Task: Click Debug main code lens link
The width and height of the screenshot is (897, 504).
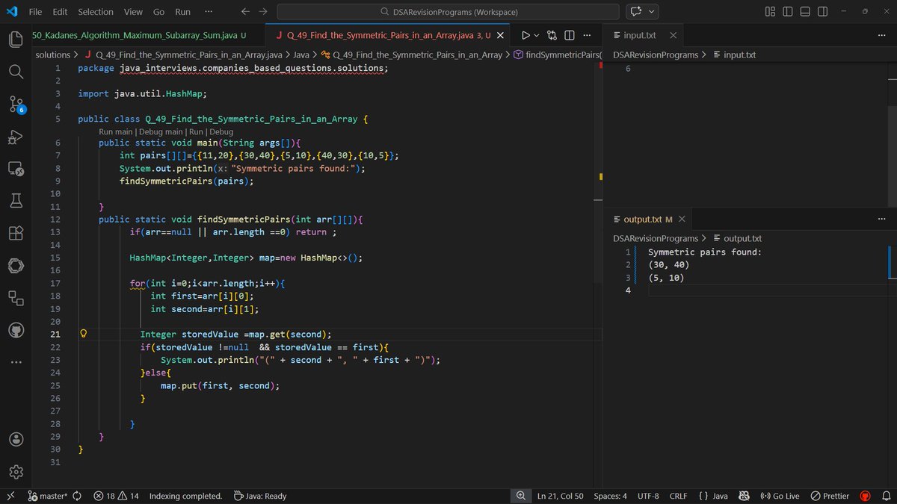Action: point(161,131)
